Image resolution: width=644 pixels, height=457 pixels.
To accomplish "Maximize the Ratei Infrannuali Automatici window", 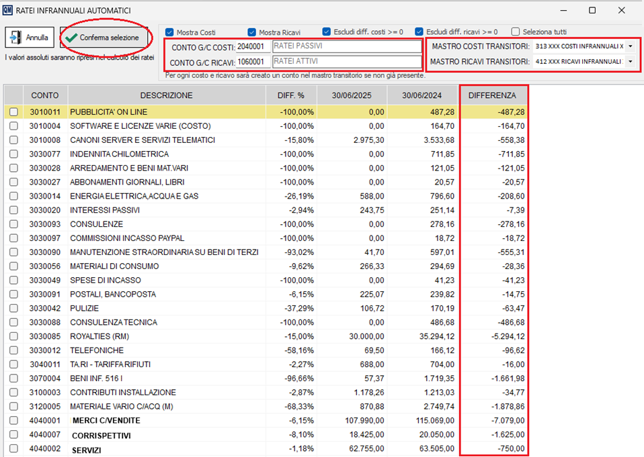I will click(x=592, y=11).
